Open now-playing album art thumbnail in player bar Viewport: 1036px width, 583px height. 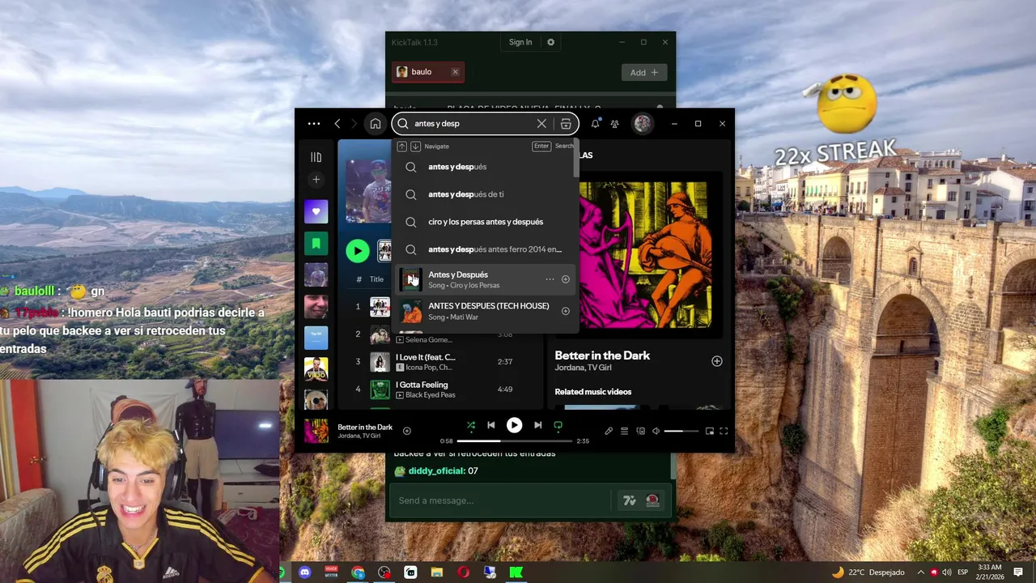316,431
